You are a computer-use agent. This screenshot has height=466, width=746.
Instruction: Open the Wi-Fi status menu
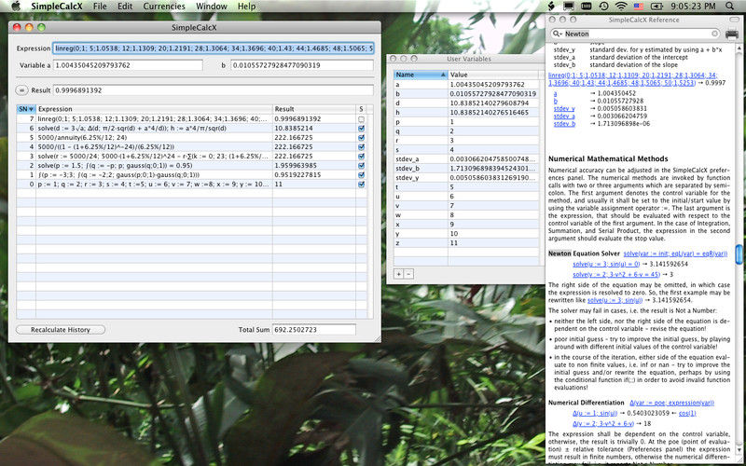coord(620,7)
